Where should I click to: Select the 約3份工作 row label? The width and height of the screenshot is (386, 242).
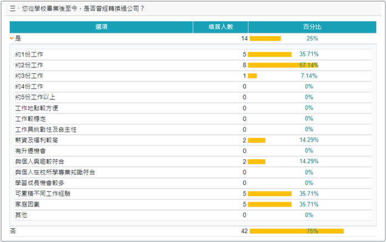coord(29,76)
